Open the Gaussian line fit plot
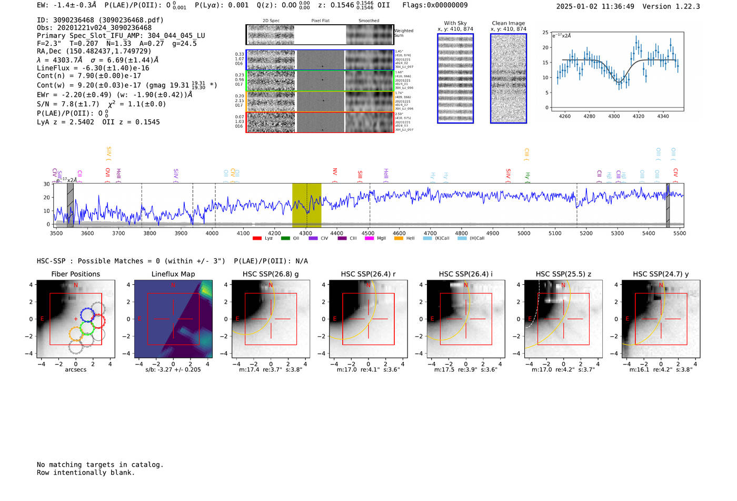The width and height of the screenshot is (737, 501). (617, 71)
